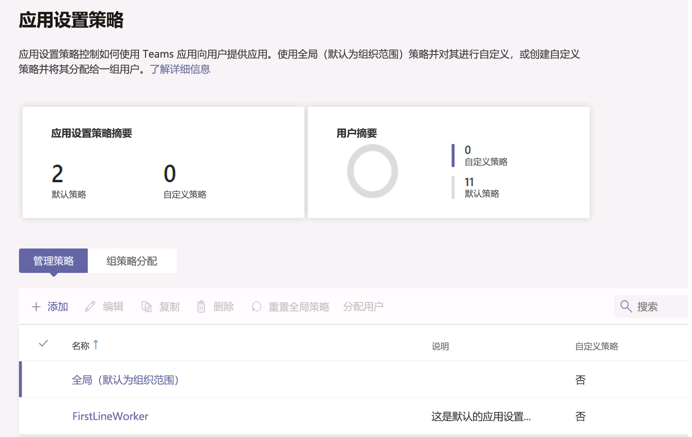The height and width of the screenshot is (437, 692).
Task: Click the 2 默认策略 count
Action: pos(69,181)
